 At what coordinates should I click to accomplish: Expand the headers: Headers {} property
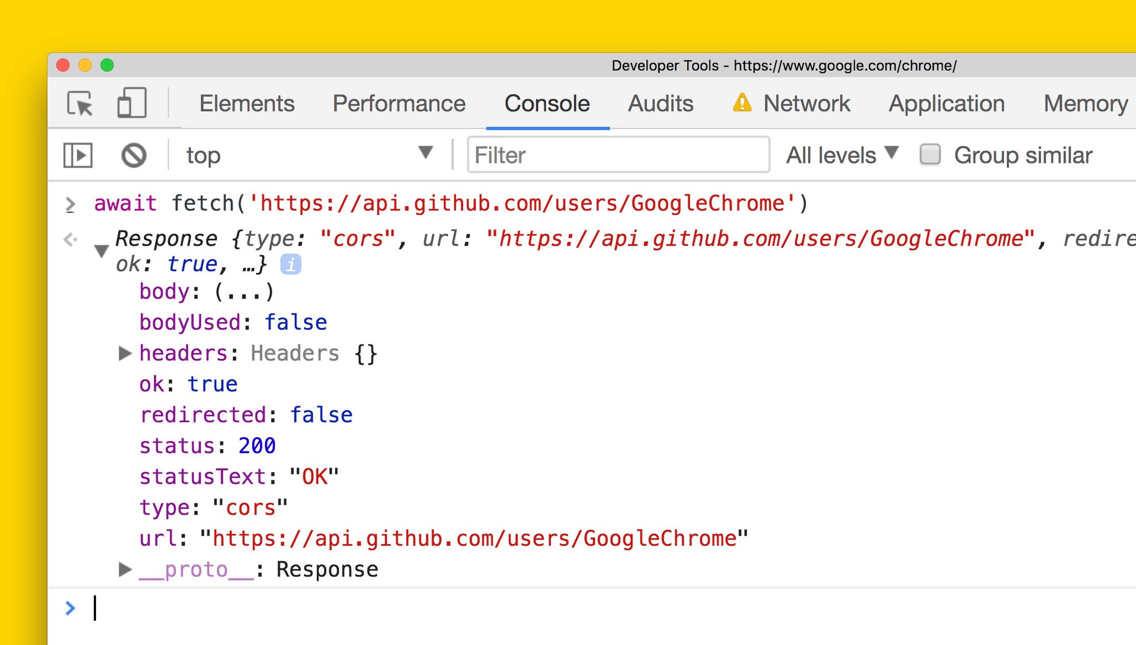125,353
